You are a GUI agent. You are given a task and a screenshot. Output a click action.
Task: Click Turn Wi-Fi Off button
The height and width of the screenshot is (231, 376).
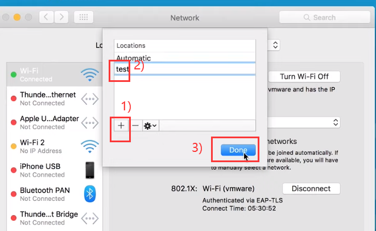coord(304,76)
